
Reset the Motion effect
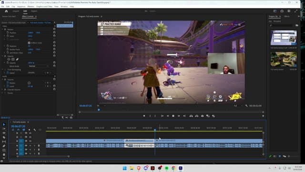tap(54, 29)
